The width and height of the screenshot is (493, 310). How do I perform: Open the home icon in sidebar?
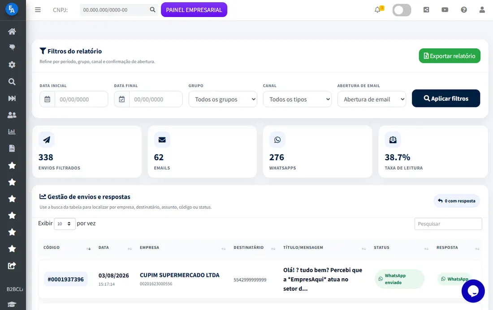(x=12, y=31)
